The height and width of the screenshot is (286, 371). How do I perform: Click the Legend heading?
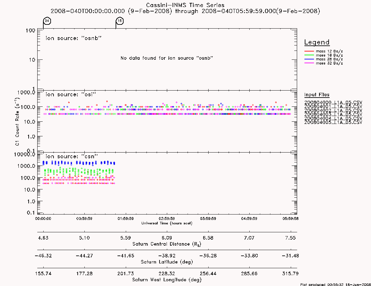[x=317, y=42]
